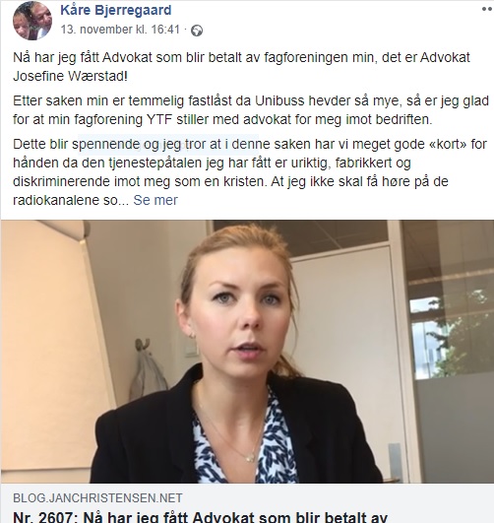Image resolution: width=494 pixels, height=523 pixels.
Task: Click the coat hook in the preview photo
Action: (142, 345)
